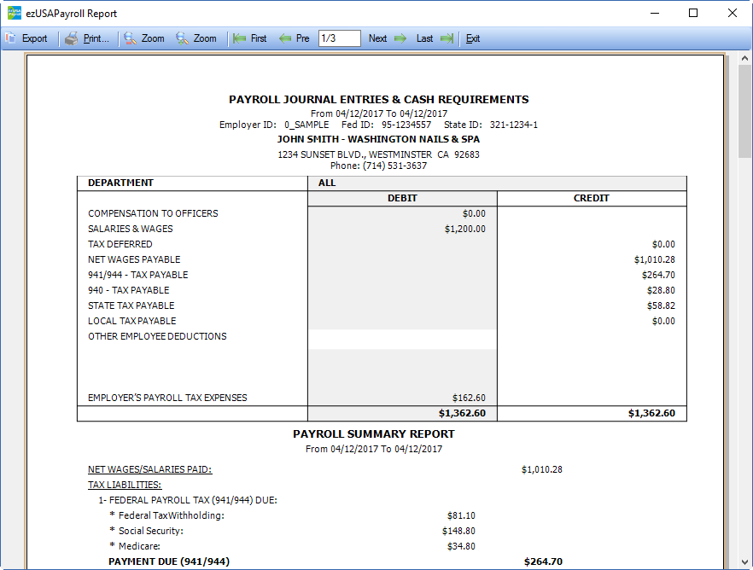Click the Export document icon
The width and height of the screenshot is (753, 570).
pyautogui.click(x=10, y=38)
